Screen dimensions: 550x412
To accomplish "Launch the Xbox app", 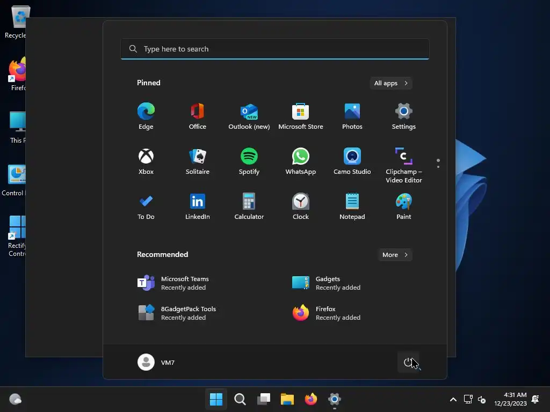I will pyautogui.click(x=146, y=161).
